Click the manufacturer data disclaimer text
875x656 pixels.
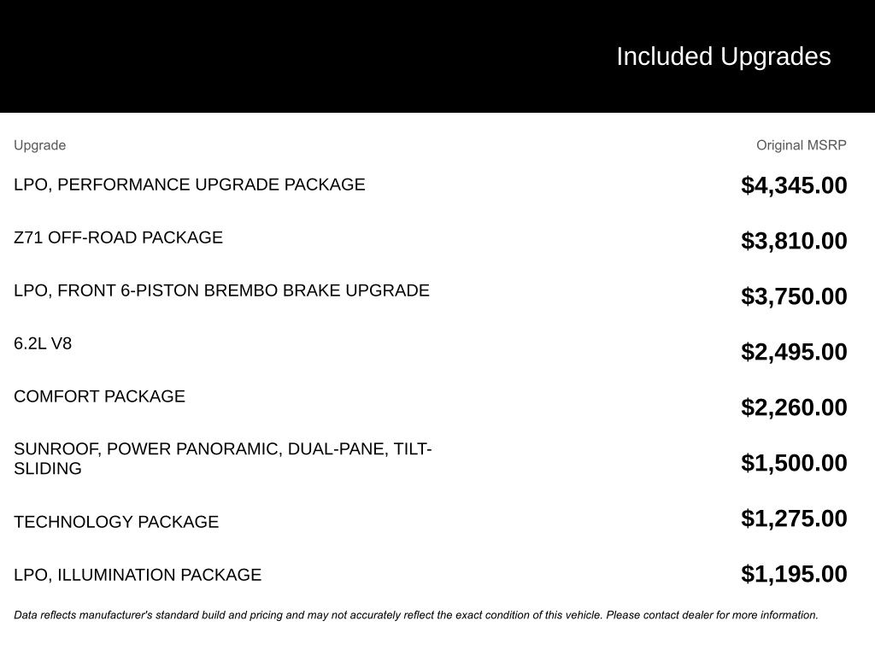point(416,615)
